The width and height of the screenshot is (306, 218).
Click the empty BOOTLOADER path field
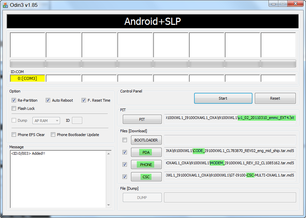230,140
